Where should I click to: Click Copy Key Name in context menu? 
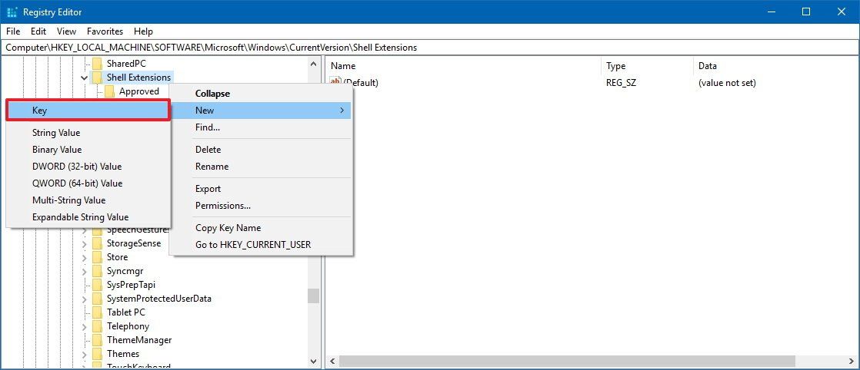261,228
